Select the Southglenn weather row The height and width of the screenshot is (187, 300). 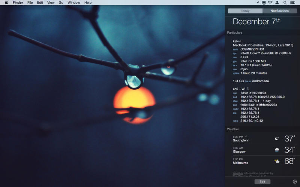pyautogui.click(x=264, y=138)
